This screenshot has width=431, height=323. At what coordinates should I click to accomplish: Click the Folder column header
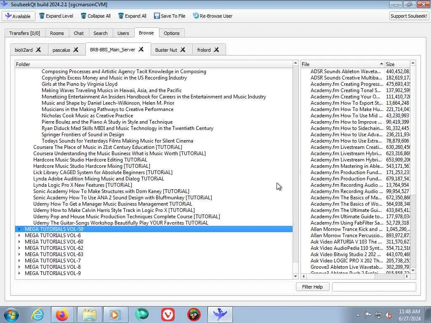(154, 64)
